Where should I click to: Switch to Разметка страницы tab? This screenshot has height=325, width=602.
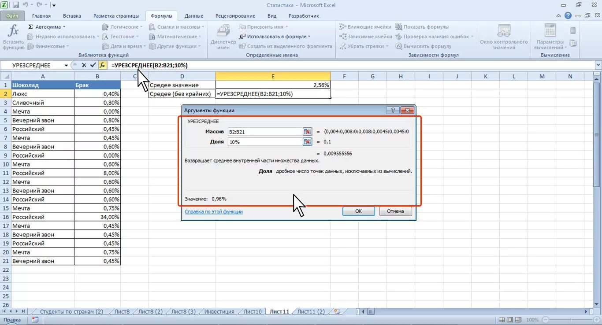pyautogui.click(x=116, y=16)
